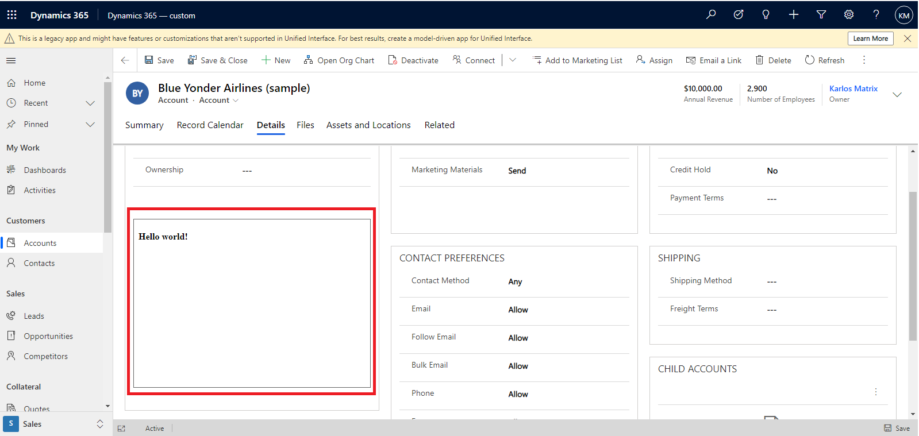Click the Learn More button
The width and height of the screenshot is (919, 436).
point(870,38)
